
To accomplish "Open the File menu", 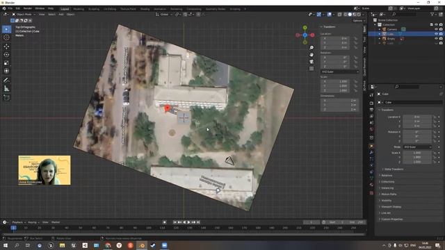I will coord(10,8).
